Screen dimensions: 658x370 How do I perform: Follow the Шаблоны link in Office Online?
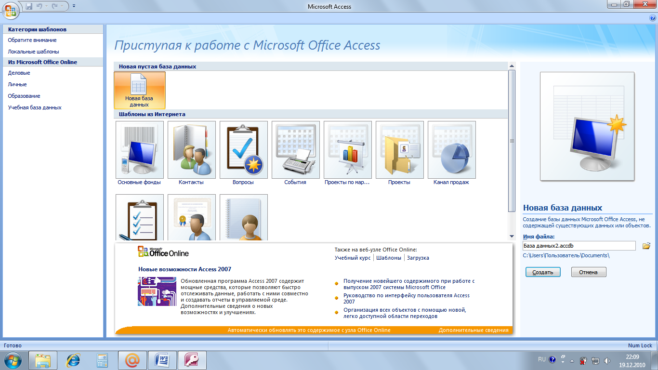point(389,258)
